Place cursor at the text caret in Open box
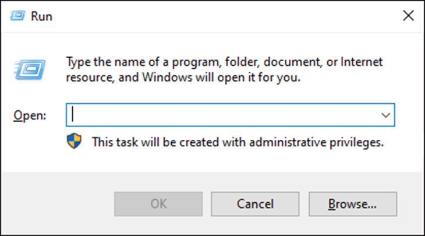 pyautogui.click(x=72, y=114)
